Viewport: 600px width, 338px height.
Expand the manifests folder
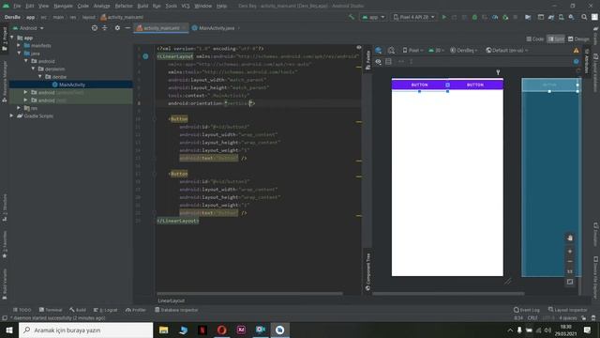coord(19,45)
